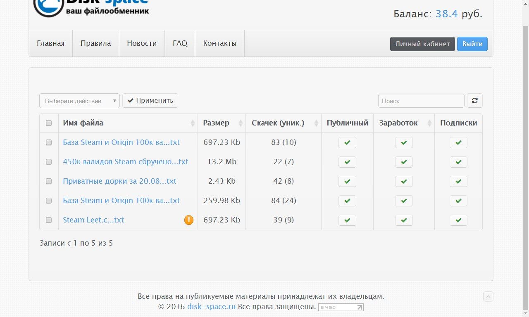Sort the table by Имя файла

128,123
